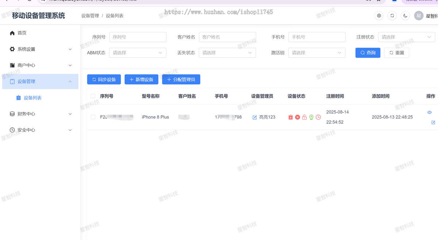Focus the 客户姓名 input field
Viewport: 438px width, 240px height.
(x=227, y=37)
